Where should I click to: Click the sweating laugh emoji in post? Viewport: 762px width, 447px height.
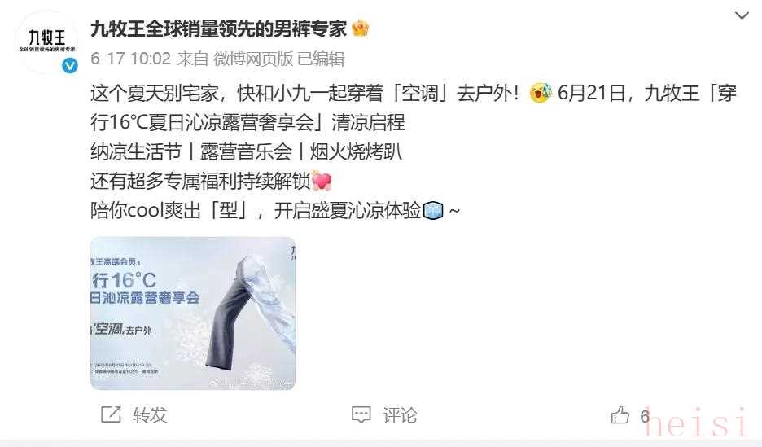[541, 93]
